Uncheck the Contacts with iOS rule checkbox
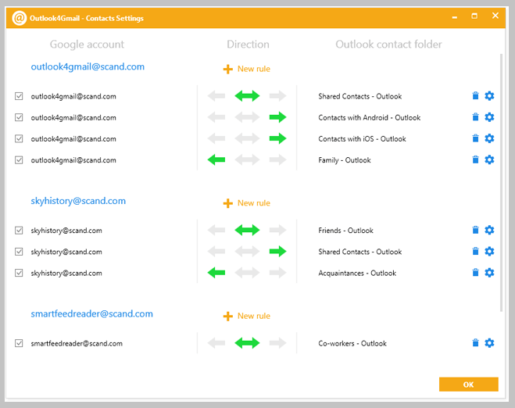 [19, 138]
